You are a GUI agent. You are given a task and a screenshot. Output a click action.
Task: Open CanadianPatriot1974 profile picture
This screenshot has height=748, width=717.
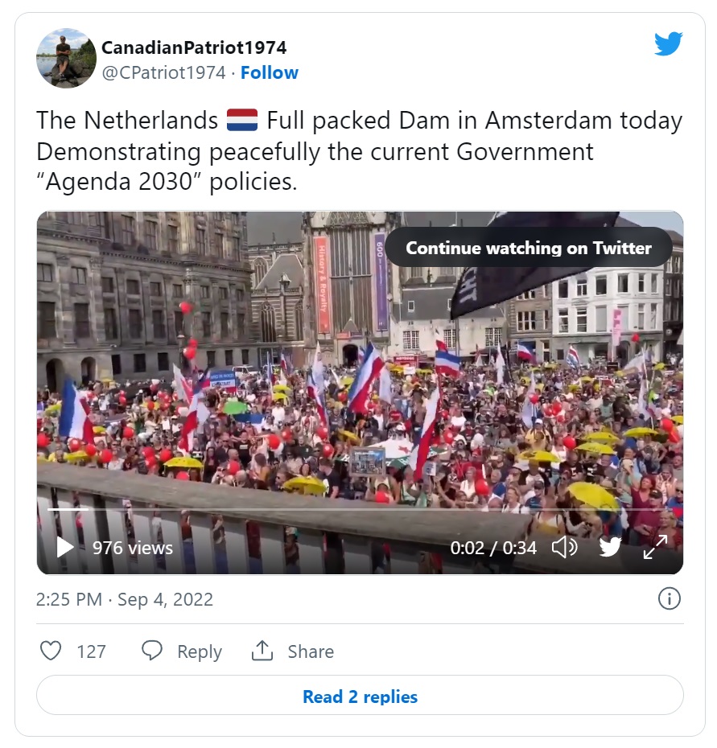click(66, 58)
